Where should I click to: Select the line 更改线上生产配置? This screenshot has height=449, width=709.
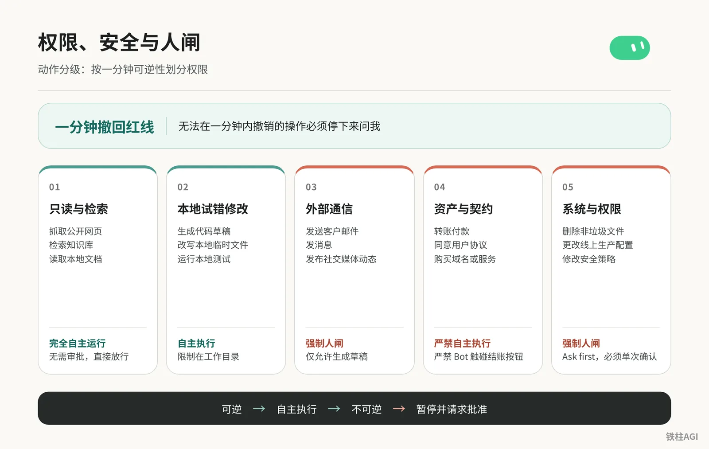[x=598, y=245]
